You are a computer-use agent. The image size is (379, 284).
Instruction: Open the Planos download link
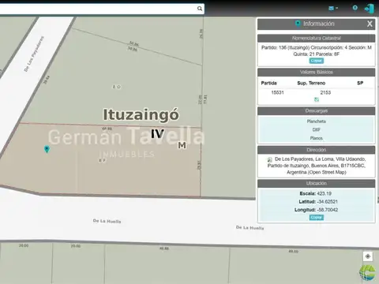316,138
